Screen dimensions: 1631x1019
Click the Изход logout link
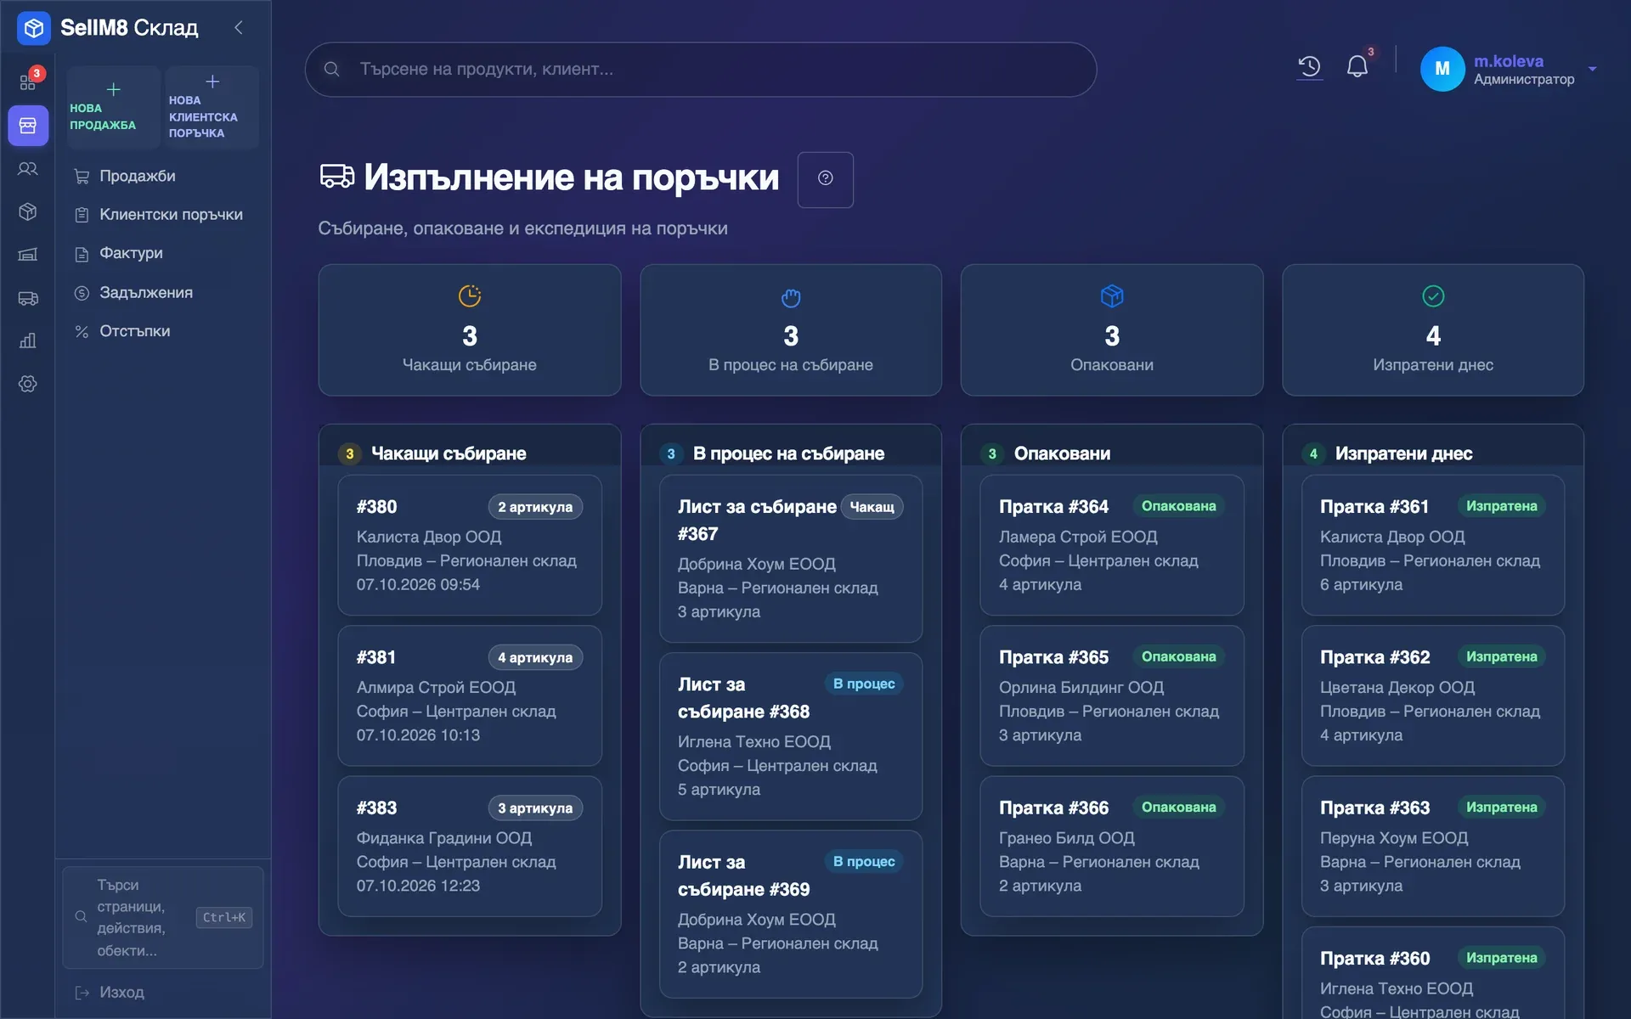pyautogui.click(x=110, y=992)
